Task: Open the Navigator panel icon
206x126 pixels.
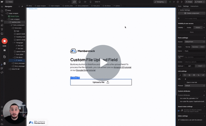Action: (2, 15)
